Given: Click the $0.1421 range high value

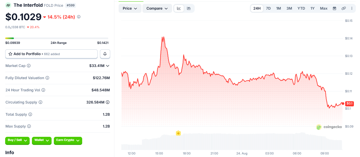Looking at the screenshot, I should (102, 43).
